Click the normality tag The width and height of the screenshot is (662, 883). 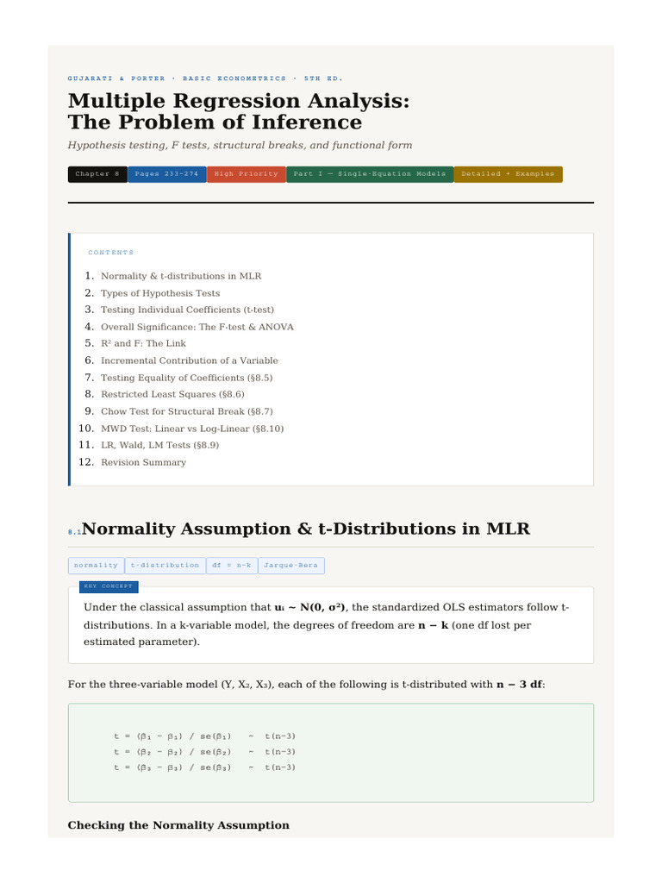[97, 566]
